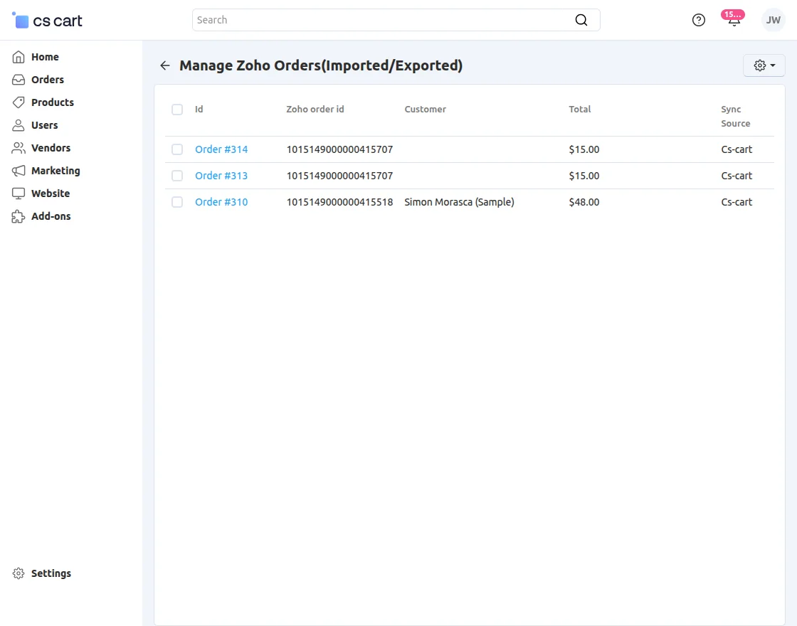797x626 pixels.
Task: Toggle the select-all checkbox in header
Action: pyautogui.click(x=177, y=110)
